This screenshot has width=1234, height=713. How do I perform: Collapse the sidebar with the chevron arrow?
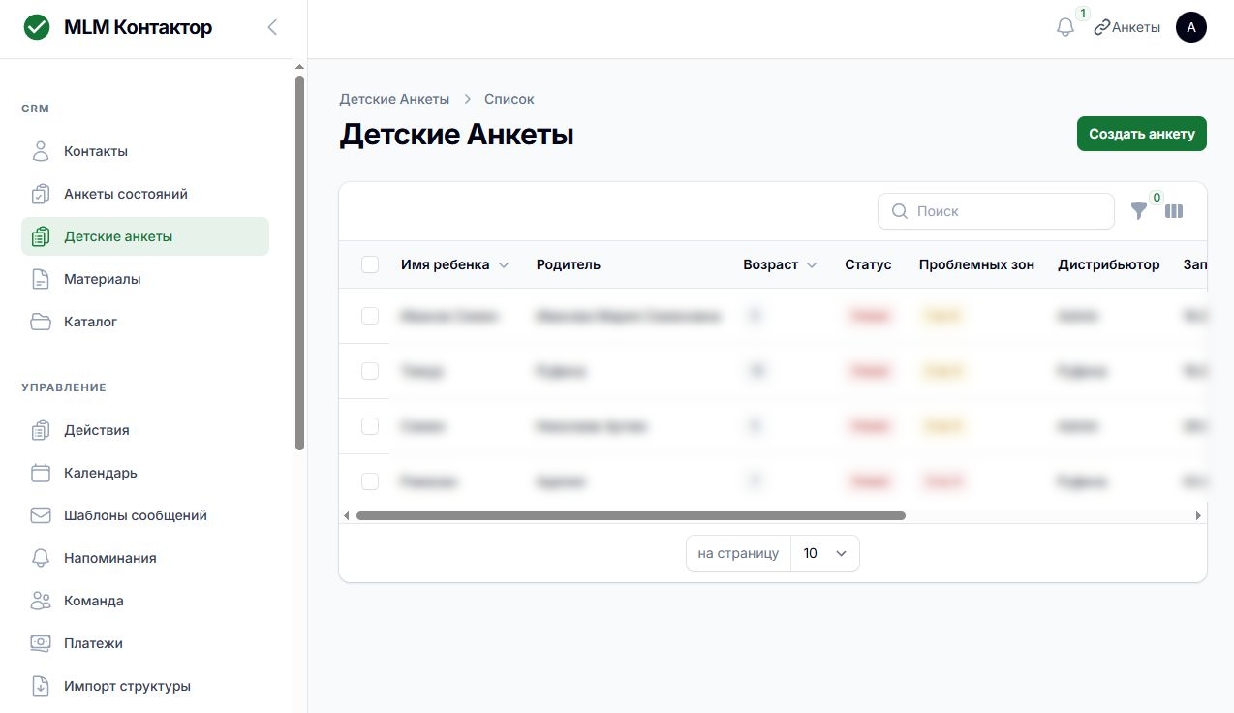click(x=272, y=27)
